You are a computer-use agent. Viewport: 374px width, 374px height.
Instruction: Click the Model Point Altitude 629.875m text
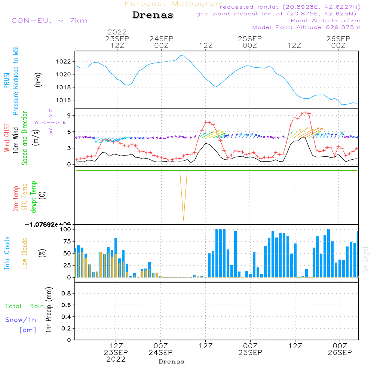[x=306, y=27]
